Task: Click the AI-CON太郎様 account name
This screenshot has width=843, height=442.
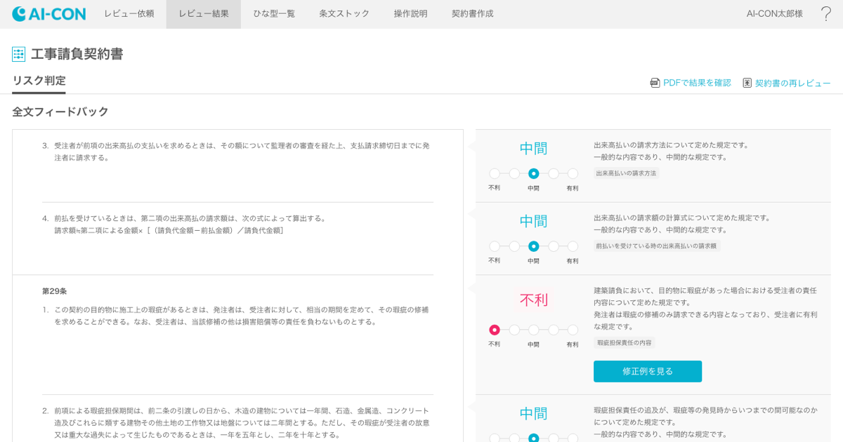Action: [x=774, y=14]
